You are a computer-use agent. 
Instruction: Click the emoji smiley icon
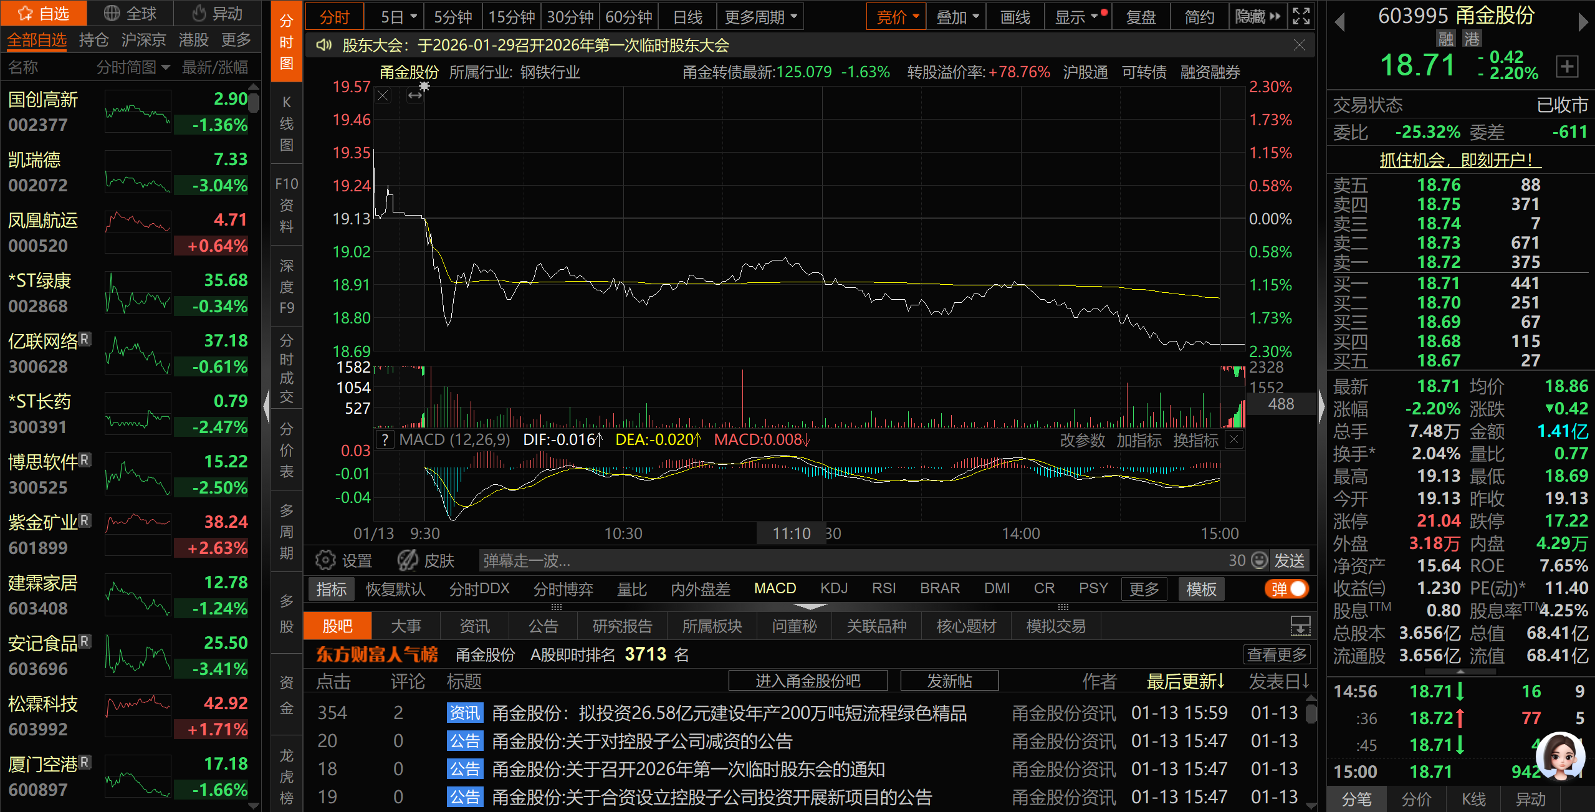click(x=1260, y=560)
